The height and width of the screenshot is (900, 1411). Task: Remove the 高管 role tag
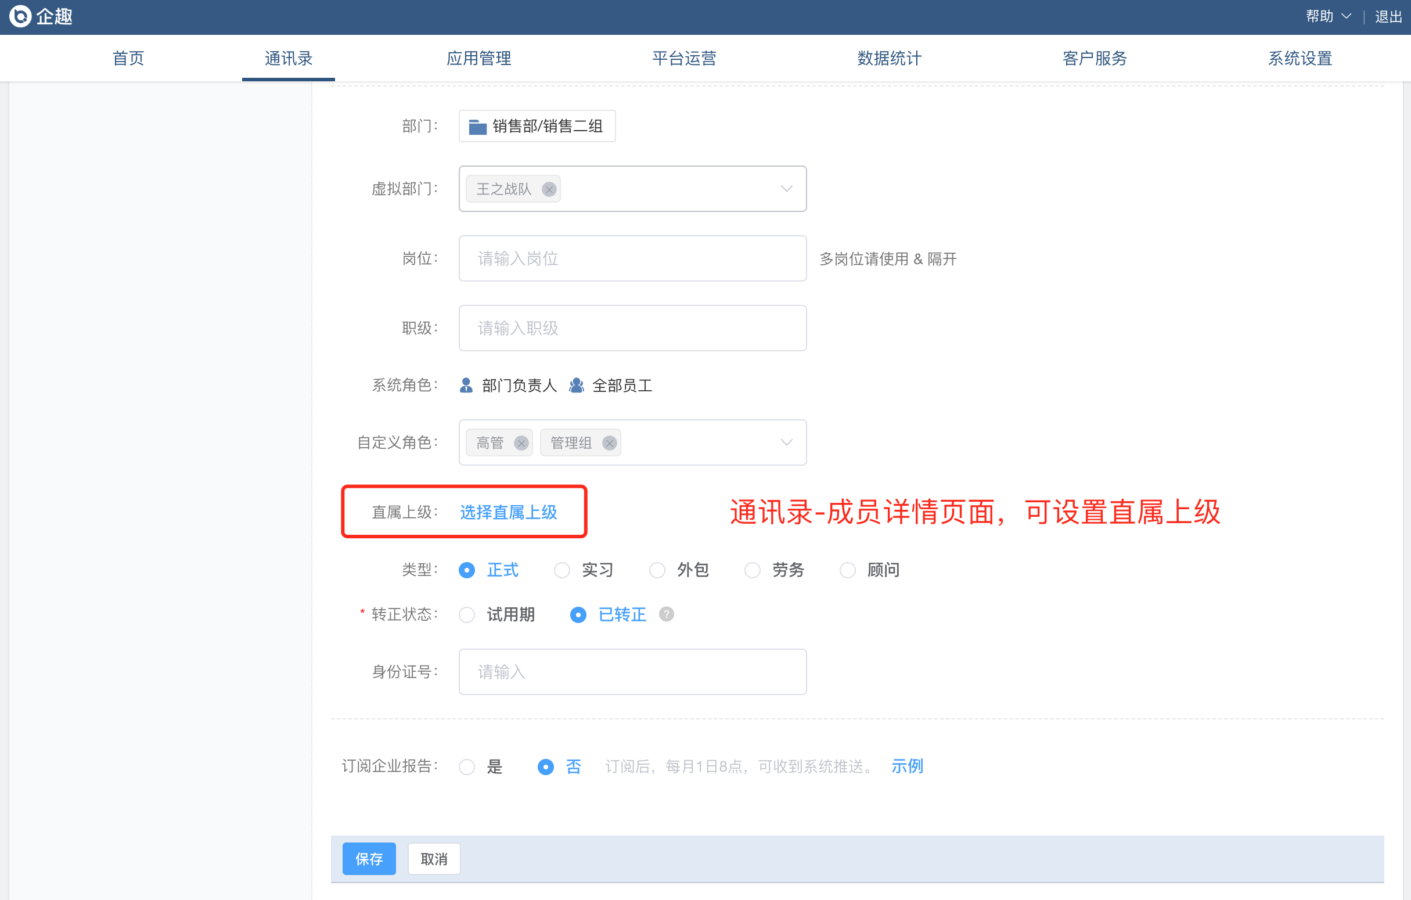tap(521, 443)
